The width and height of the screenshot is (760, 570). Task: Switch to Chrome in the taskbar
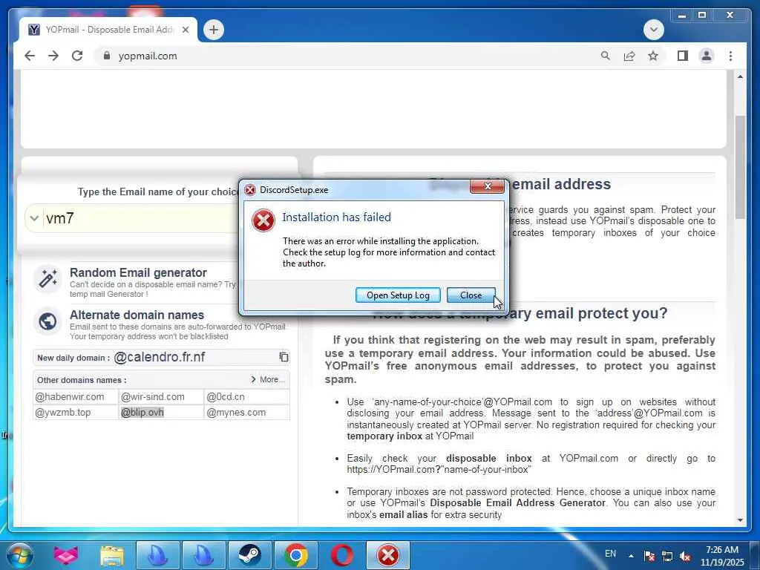point(295,555)
